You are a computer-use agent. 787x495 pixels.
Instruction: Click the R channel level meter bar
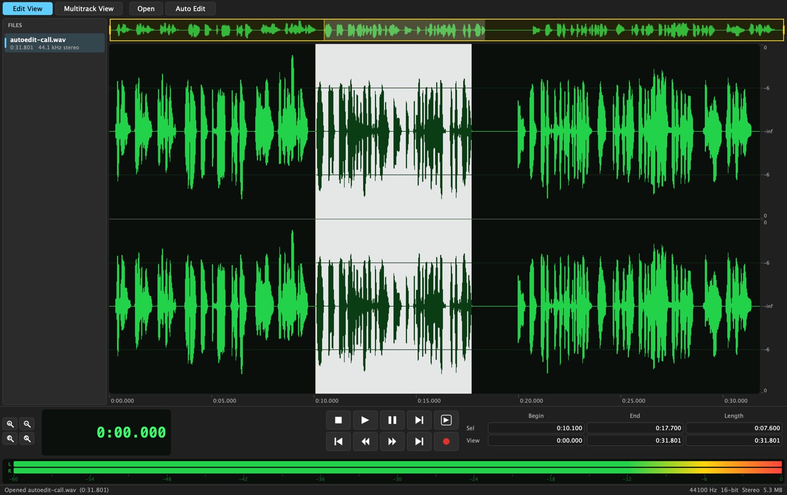(397, 471)
